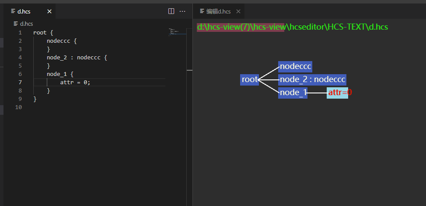
Task: Click the file icon on d.hcs tab
Action: point(13,11)
